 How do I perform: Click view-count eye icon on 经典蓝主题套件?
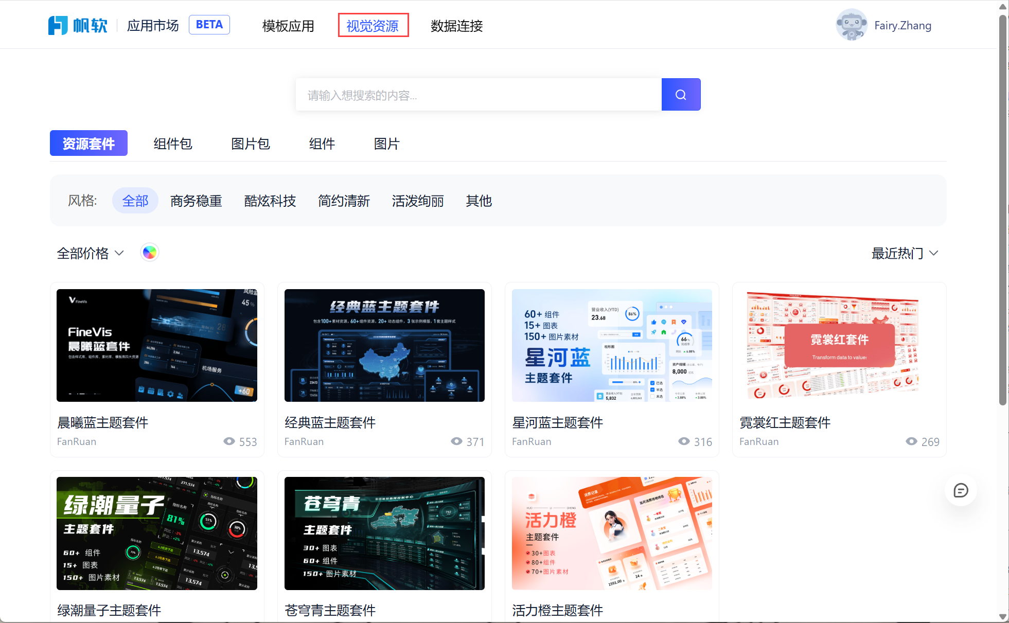point(456,441)
